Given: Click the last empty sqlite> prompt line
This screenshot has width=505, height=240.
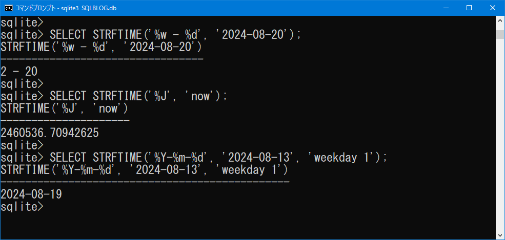Looking at the screenshot, I should click(23, 207).
